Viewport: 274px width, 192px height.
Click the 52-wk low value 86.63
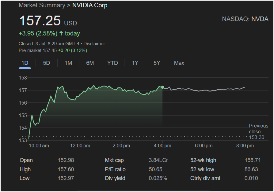tap(251, 169)
